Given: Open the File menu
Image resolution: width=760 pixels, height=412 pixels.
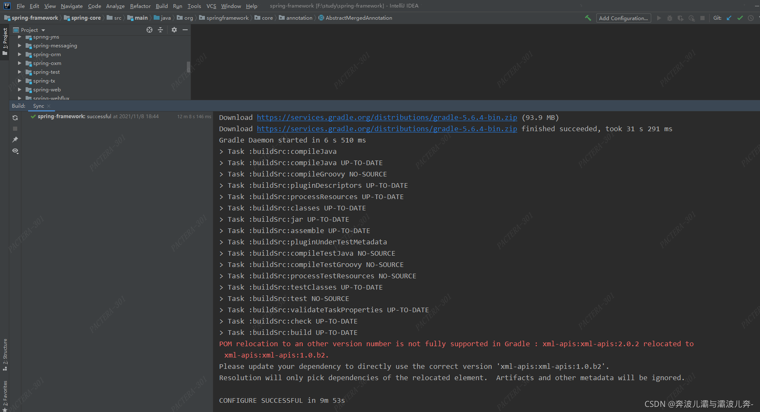Looking at the screenshot, I should [21, 6].
